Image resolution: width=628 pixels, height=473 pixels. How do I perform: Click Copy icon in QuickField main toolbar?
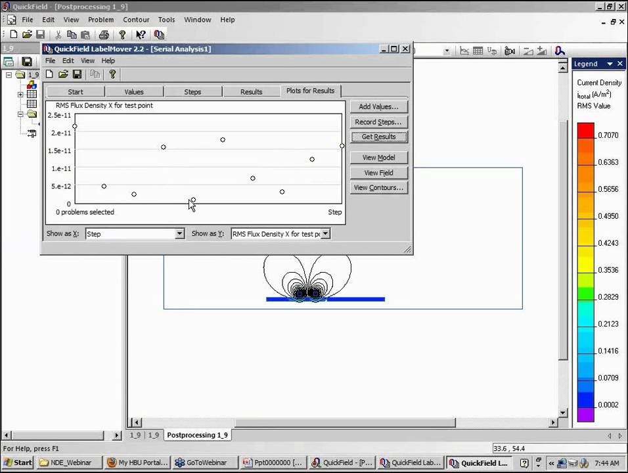click(x=72, y=35)
